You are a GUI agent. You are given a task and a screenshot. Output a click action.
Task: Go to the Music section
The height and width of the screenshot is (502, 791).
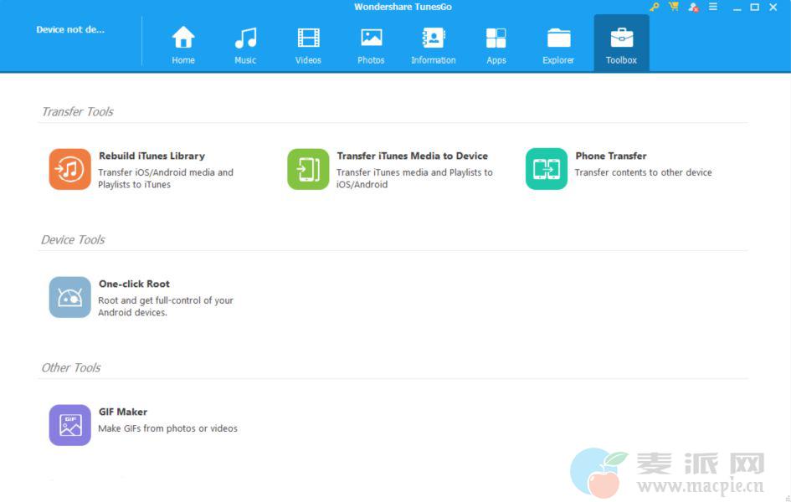point(245,38)
